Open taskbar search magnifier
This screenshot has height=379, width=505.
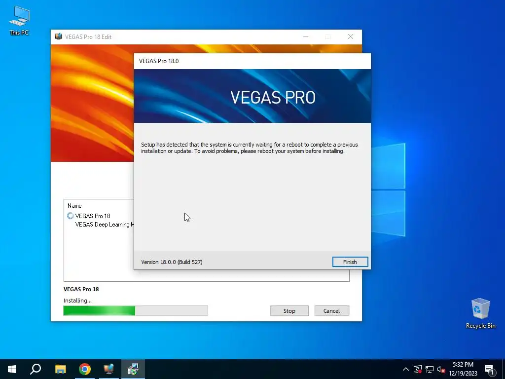(36, 369)
